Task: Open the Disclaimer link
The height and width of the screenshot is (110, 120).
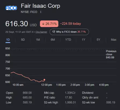Action: click(41, 32)
